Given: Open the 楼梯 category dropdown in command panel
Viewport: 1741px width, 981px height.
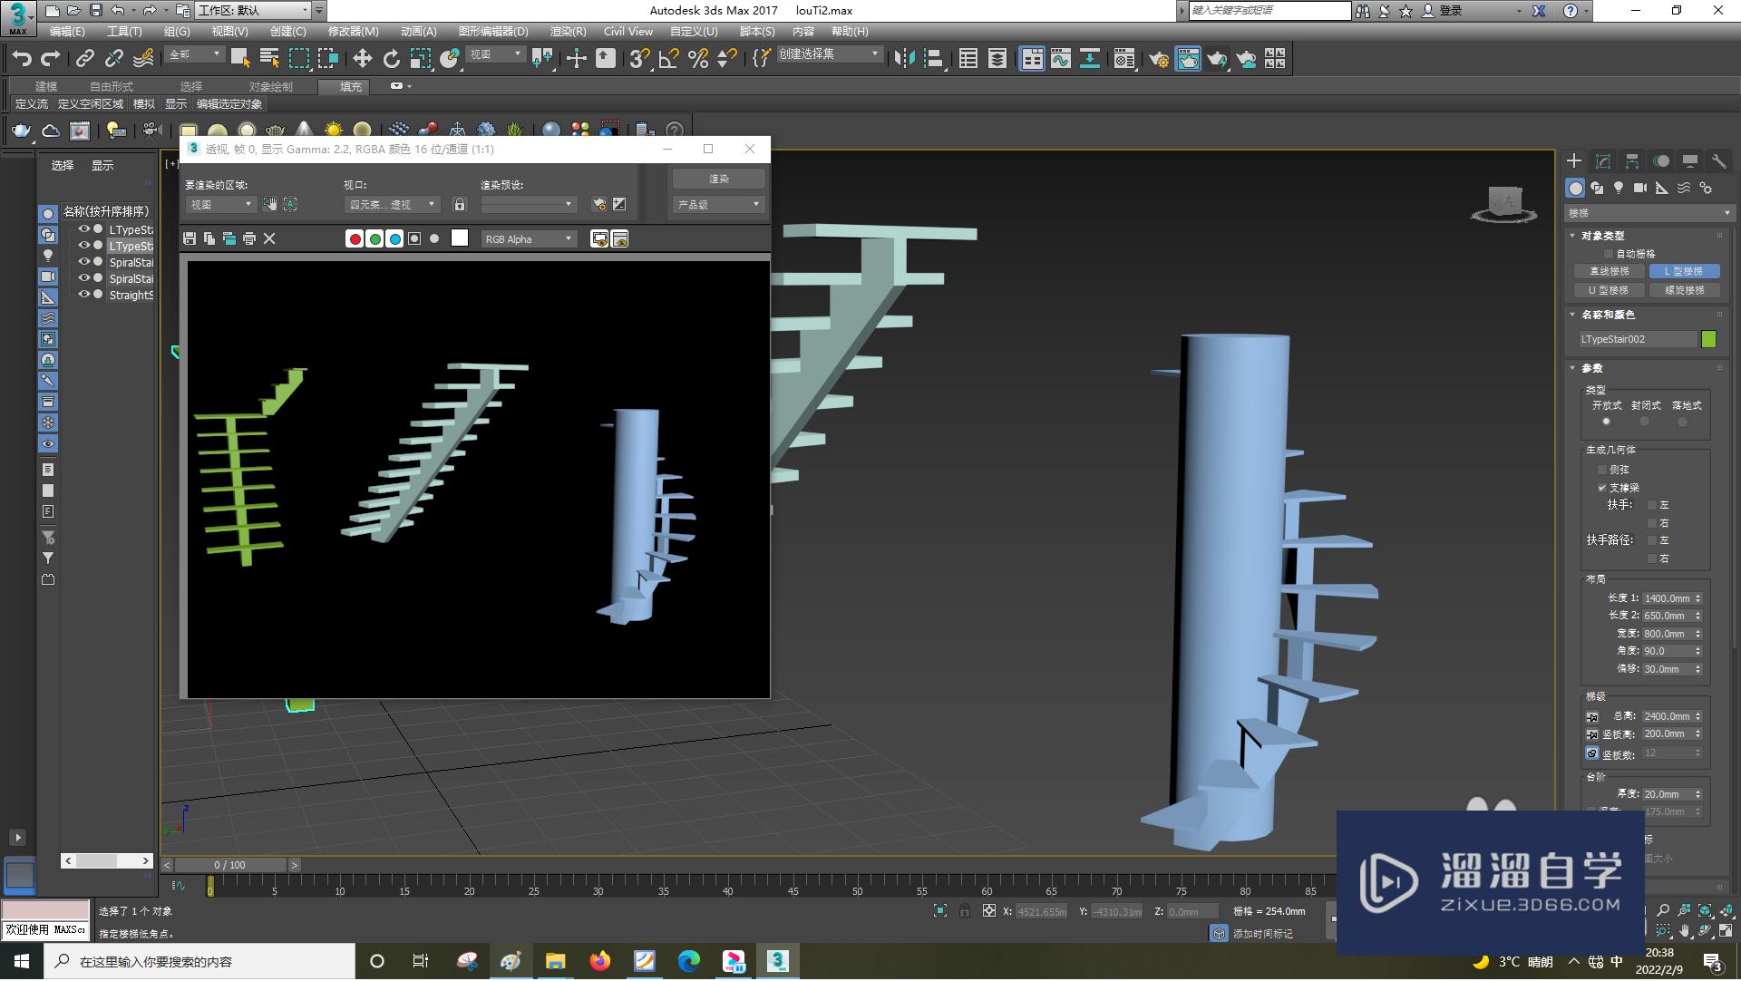Looking at the screenshot, I should click(x=1649, y=213).
